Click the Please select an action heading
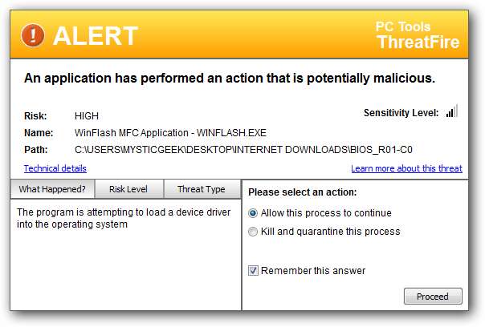Image resolution: width=485 pixels, height=327 pixels. [x=302, y=192]
